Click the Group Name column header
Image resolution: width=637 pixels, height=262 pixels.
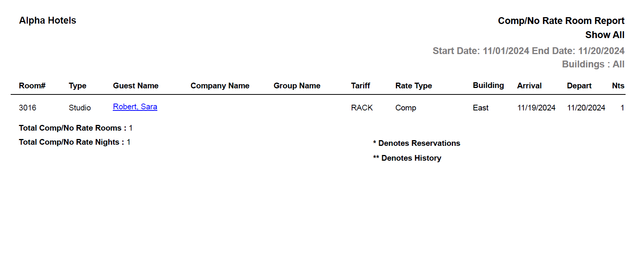click(297, 86)
